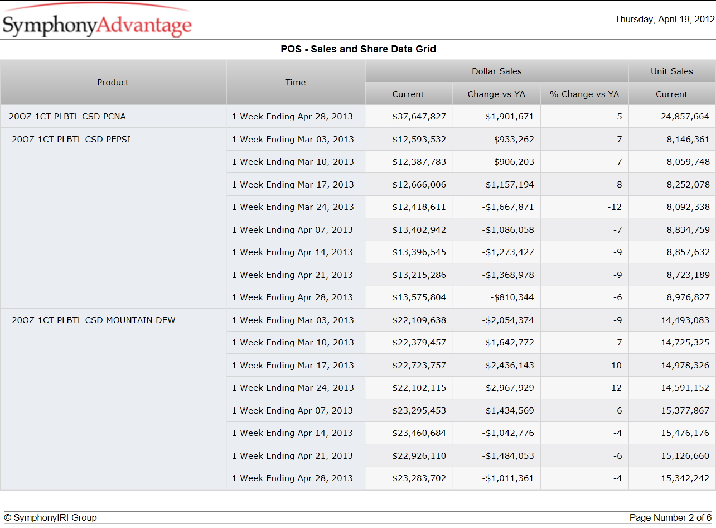Click dollar sales value $12,666,006
The width and height of the screenshot is (716, 528).
[419, 185]
